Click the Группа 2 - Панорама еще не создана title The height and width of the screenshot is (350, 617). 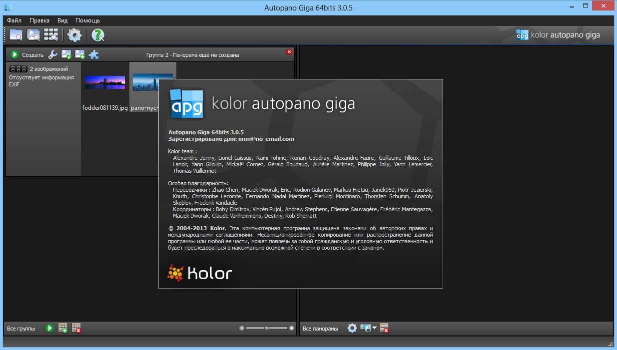pyautogui.click(x=193, y=55)
